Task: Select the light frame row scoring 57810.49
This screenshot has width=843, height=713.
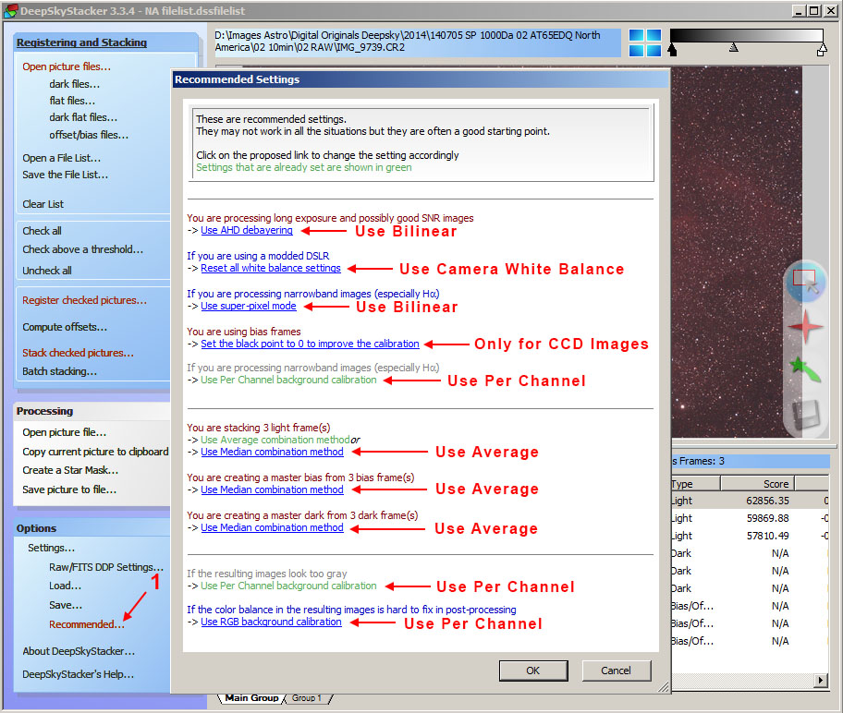Action: (x=750, y=536)
